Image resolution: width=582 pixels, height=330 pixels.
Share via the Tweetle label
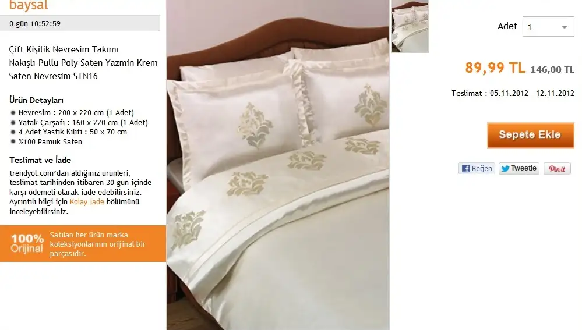point(523,168)
